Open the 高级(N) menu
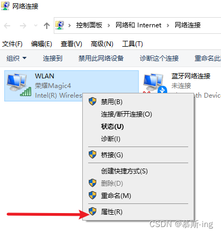 pyautogui.click(x=102, y=44)
